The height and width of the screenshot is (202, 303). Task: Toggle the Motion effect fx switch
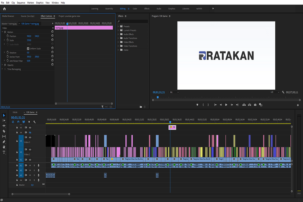5,32
